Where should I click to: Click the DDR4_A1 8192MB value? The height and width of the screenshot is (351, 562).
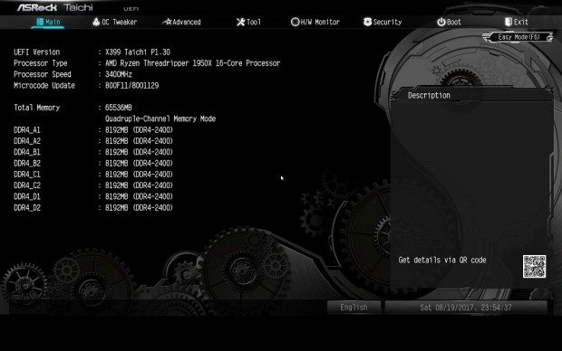tap(139, 130)
